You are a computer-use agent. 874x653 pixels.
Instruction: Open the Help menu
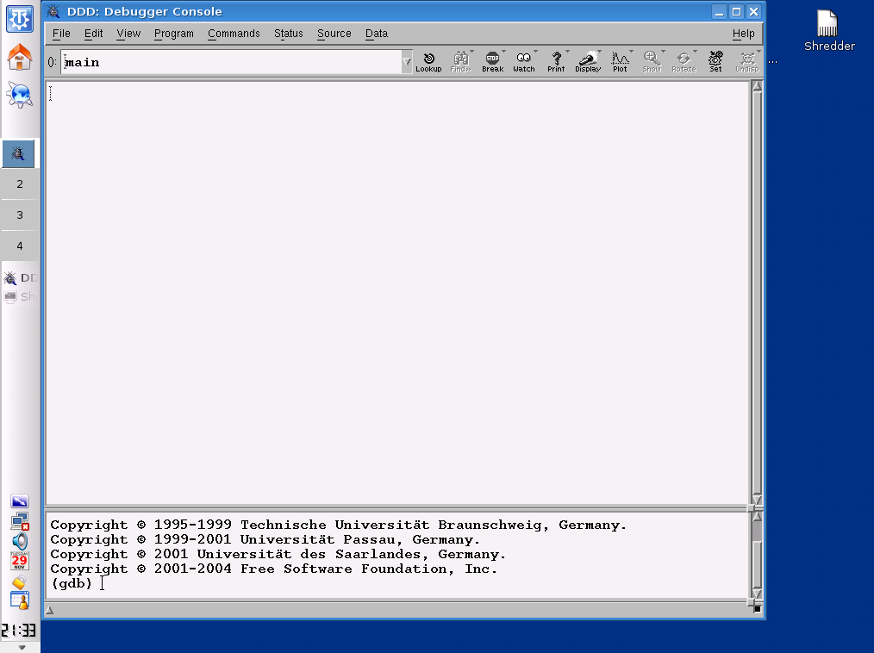[743, 34]
